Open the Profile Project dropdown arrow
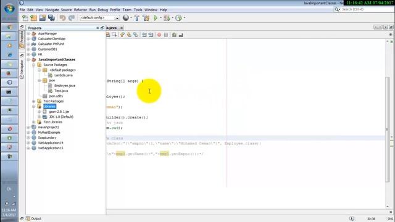This screenshot has height=222, width=395. [x=185, y=18]
